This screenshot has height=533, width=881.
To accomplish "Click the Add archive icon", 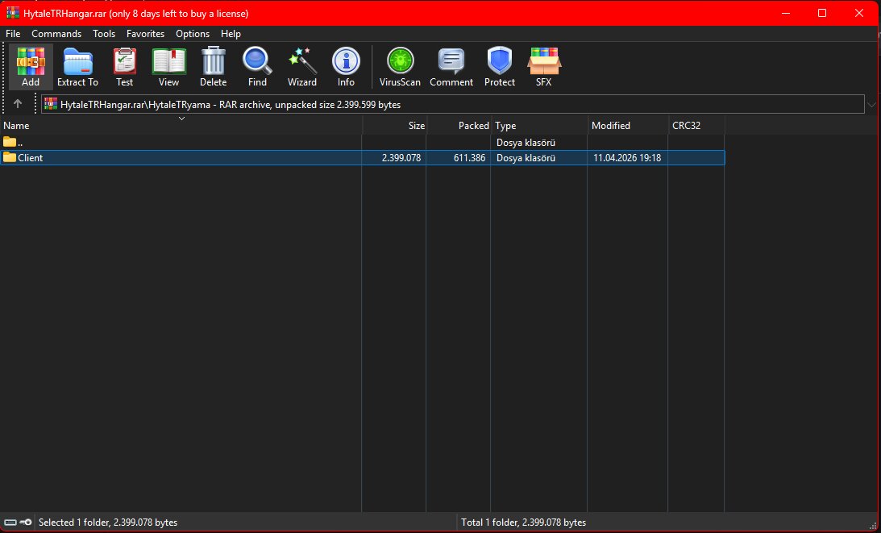I will [30, 66].
